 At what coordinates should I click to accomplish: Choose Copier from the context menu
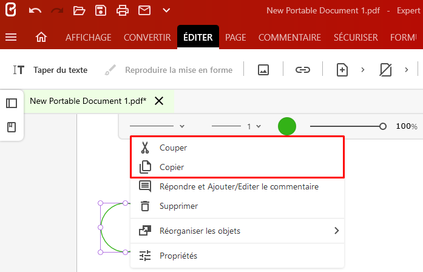[x=172, y=167]
